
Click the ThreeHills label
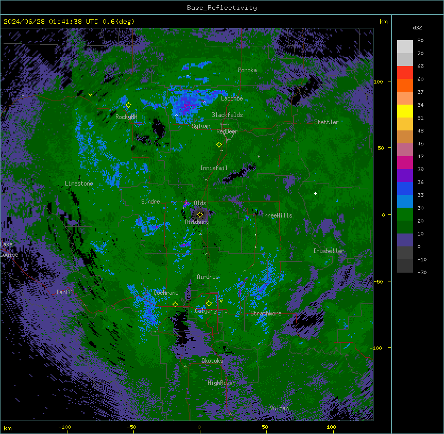[277, 215]
